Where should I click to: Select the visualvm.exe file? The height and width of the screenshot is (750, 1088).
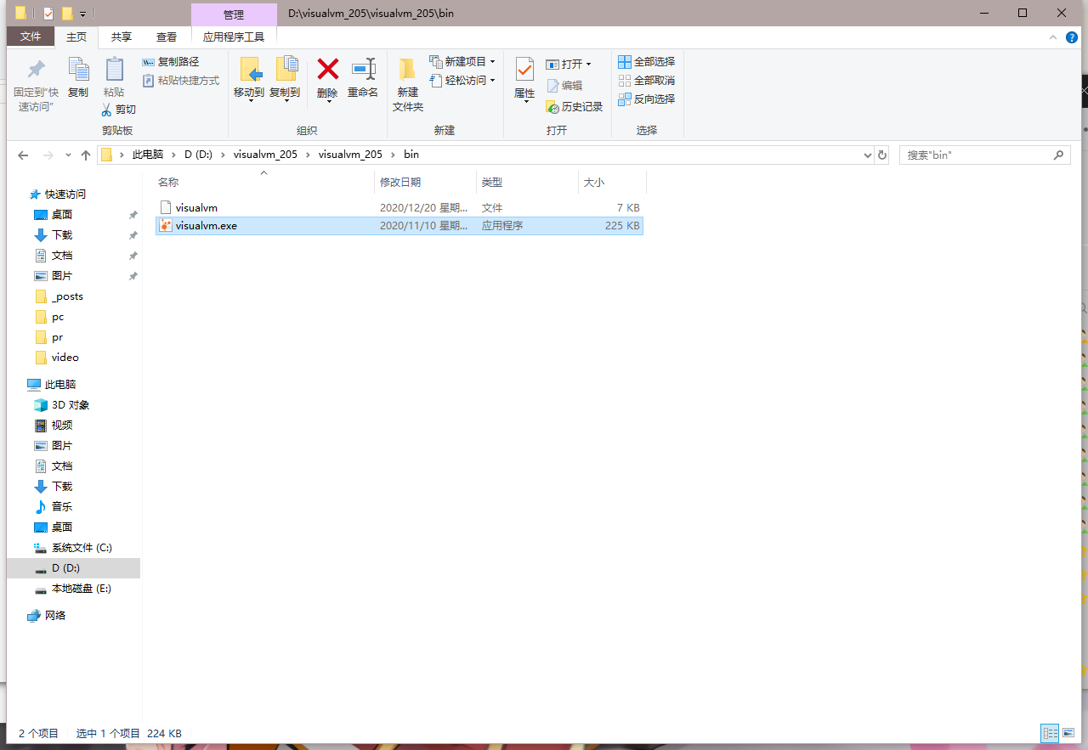206,226
